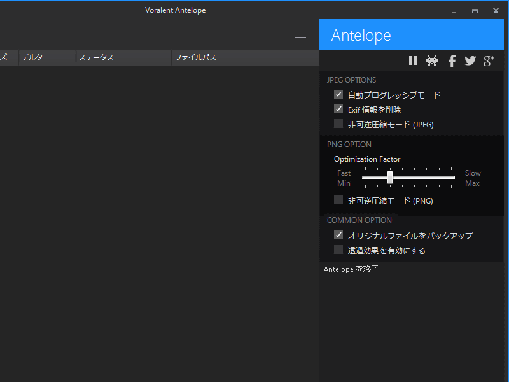This screenshot has width=509, height=382.
Task: Uncheck オリジナルファイルをバックアップ checkbox
Action: point(338,235)
